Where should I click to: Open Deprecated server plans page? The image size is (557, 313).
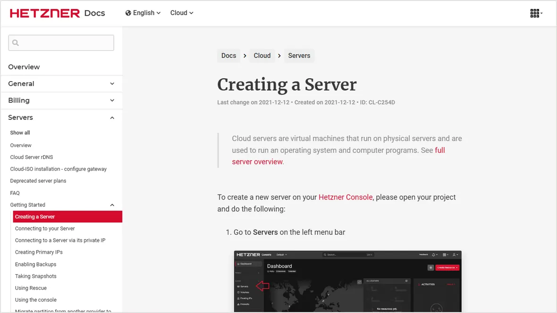coord(38,181)
